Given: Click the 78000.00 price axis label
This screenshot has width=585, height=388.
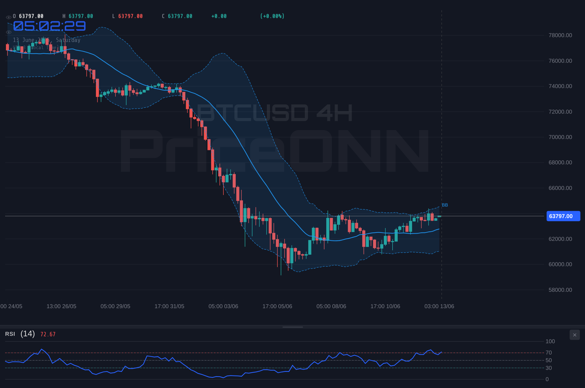Looking at the screenshot, I should [x=560, y=35].
